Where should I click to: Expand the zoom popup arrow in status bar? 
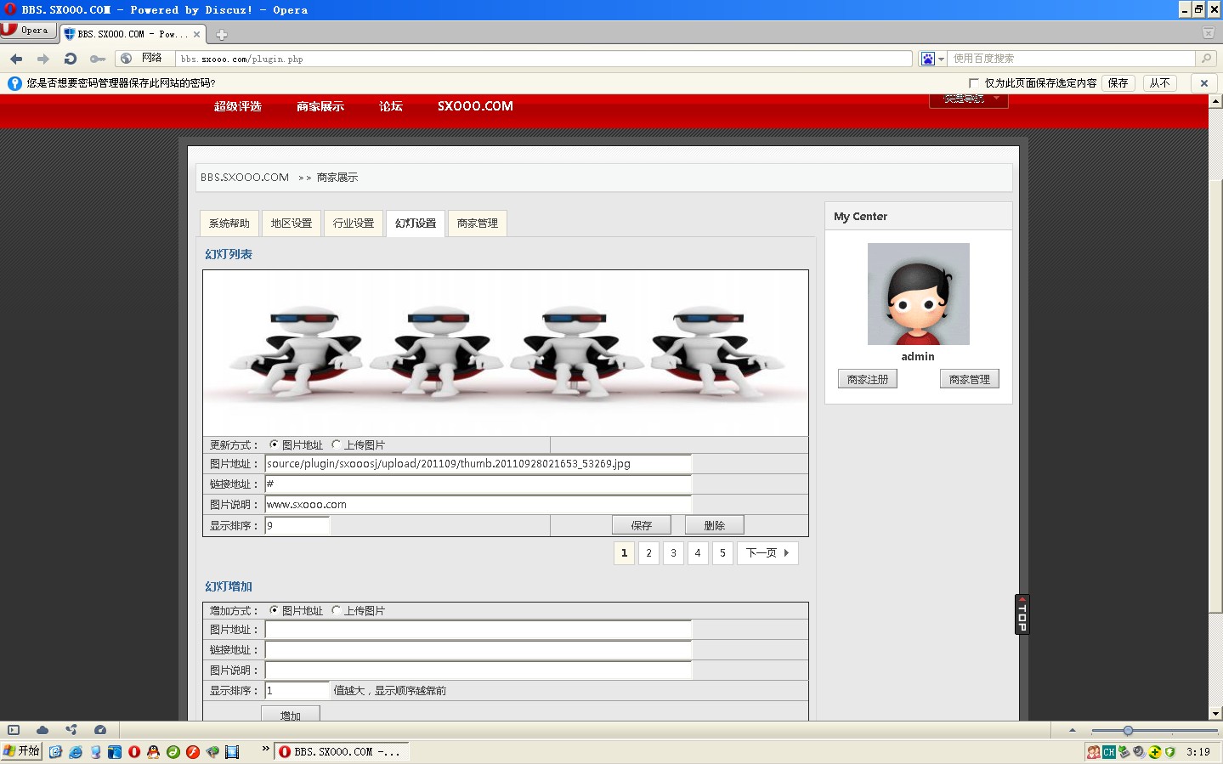click(1073, 730)
